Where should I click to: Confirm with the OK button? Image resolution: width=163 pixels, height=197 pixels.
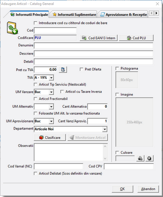(x=122, y=189)
